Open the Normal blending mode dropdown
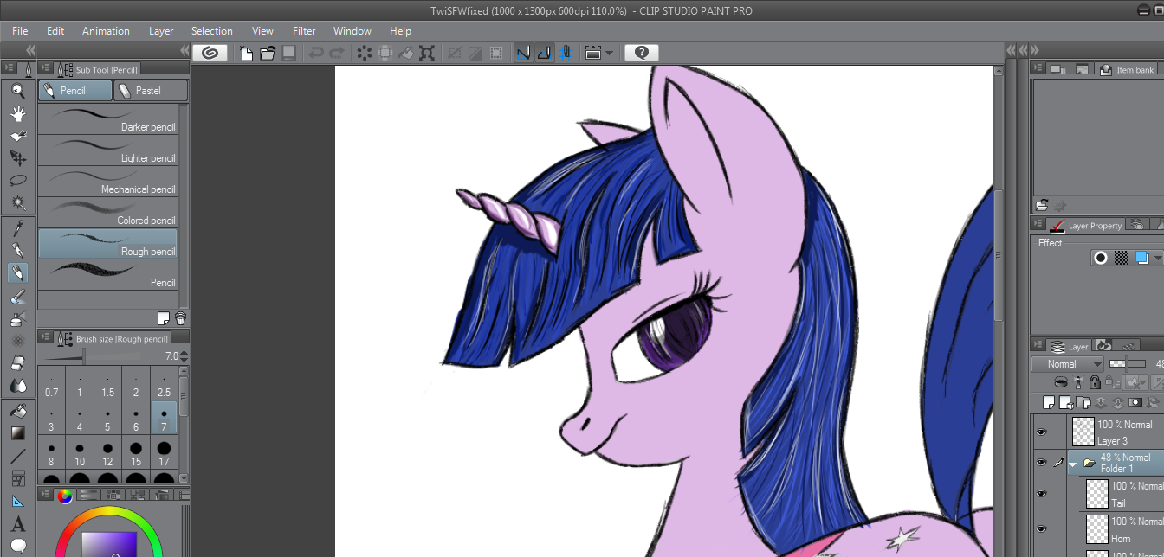 (1067, 364)
